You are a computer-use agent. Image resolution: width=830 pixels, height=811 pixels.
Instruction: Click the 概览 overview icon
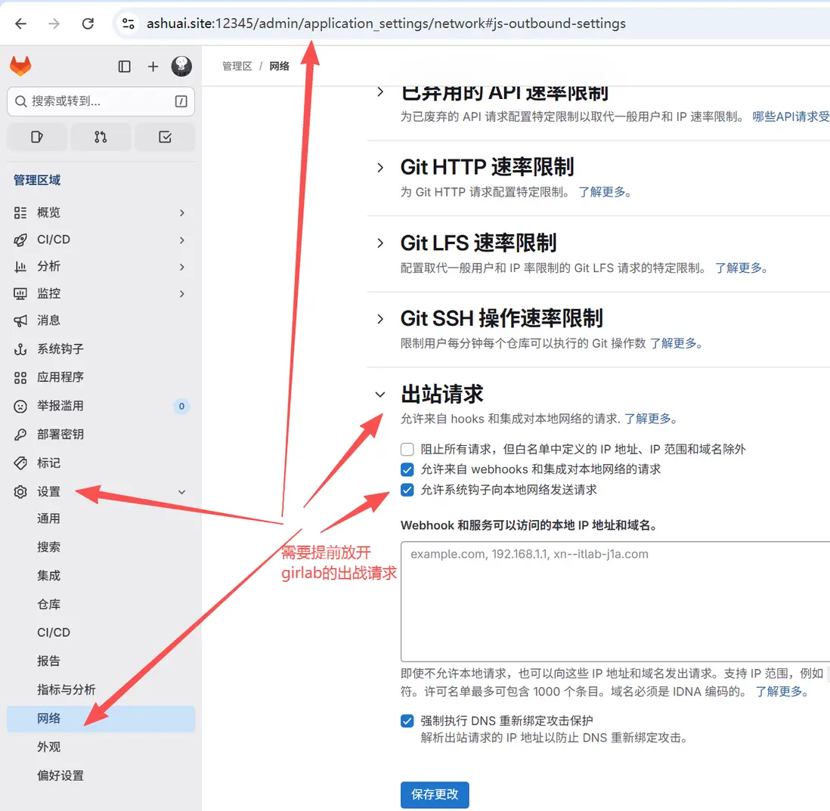coord(20,213)
